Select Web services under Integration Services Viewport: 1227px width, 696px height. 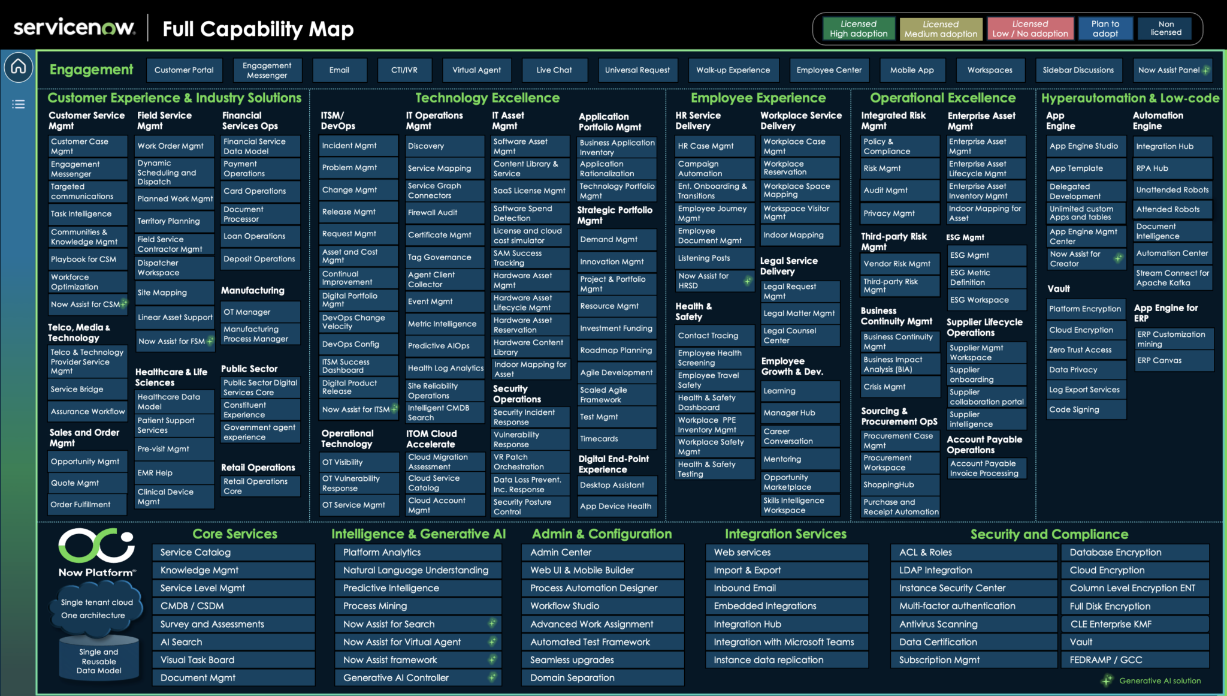coord(787,552)
